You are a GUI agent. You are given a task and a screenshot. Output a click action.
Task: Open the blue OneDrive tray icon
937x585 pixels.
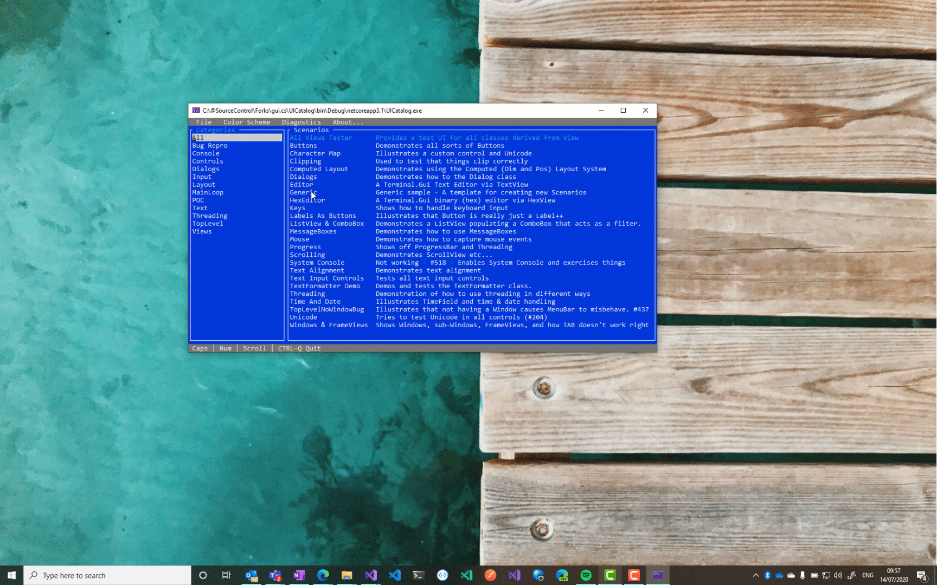tap(779, 575)
